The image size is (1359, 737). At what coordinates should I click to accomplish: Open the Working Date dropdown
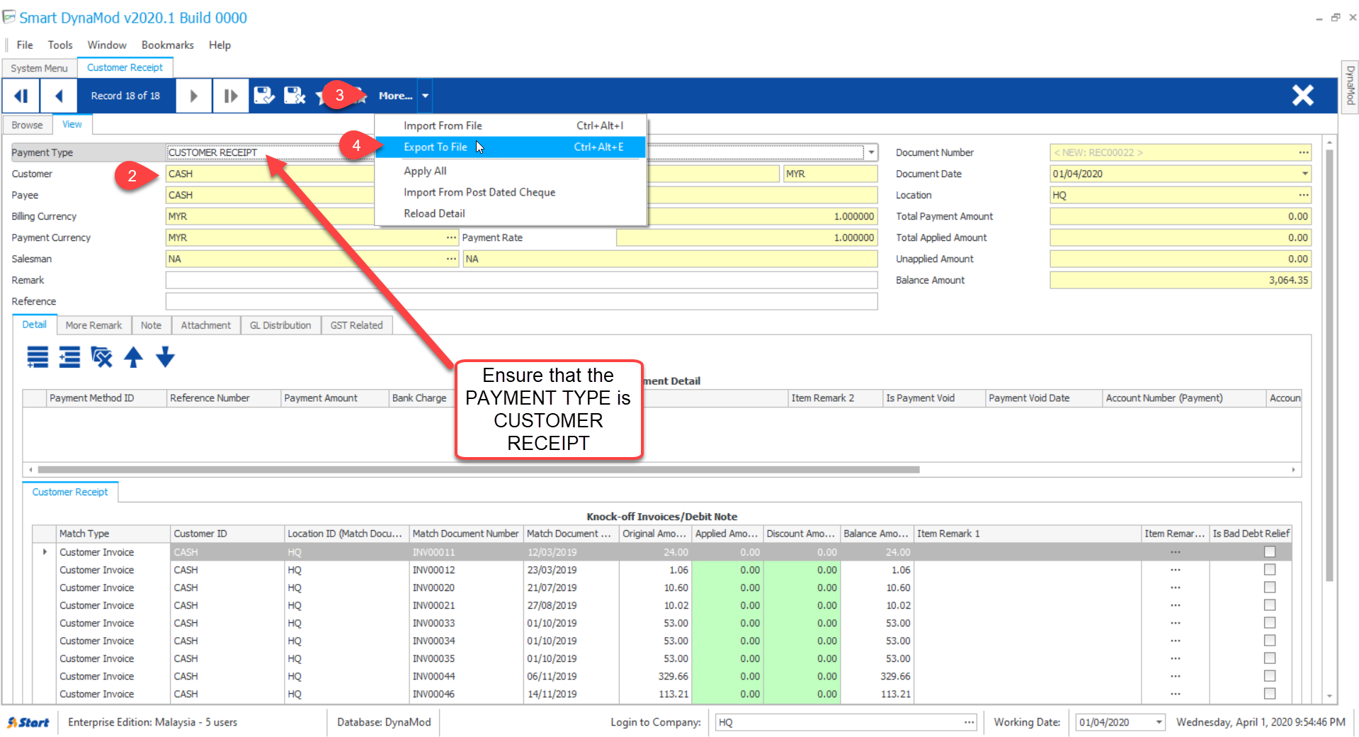click(1159, 722)
